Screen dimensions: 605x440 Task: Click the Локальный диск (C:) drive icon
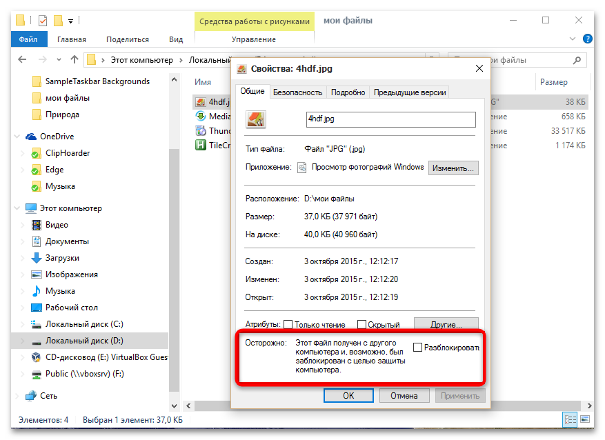(x=37, y=324)
